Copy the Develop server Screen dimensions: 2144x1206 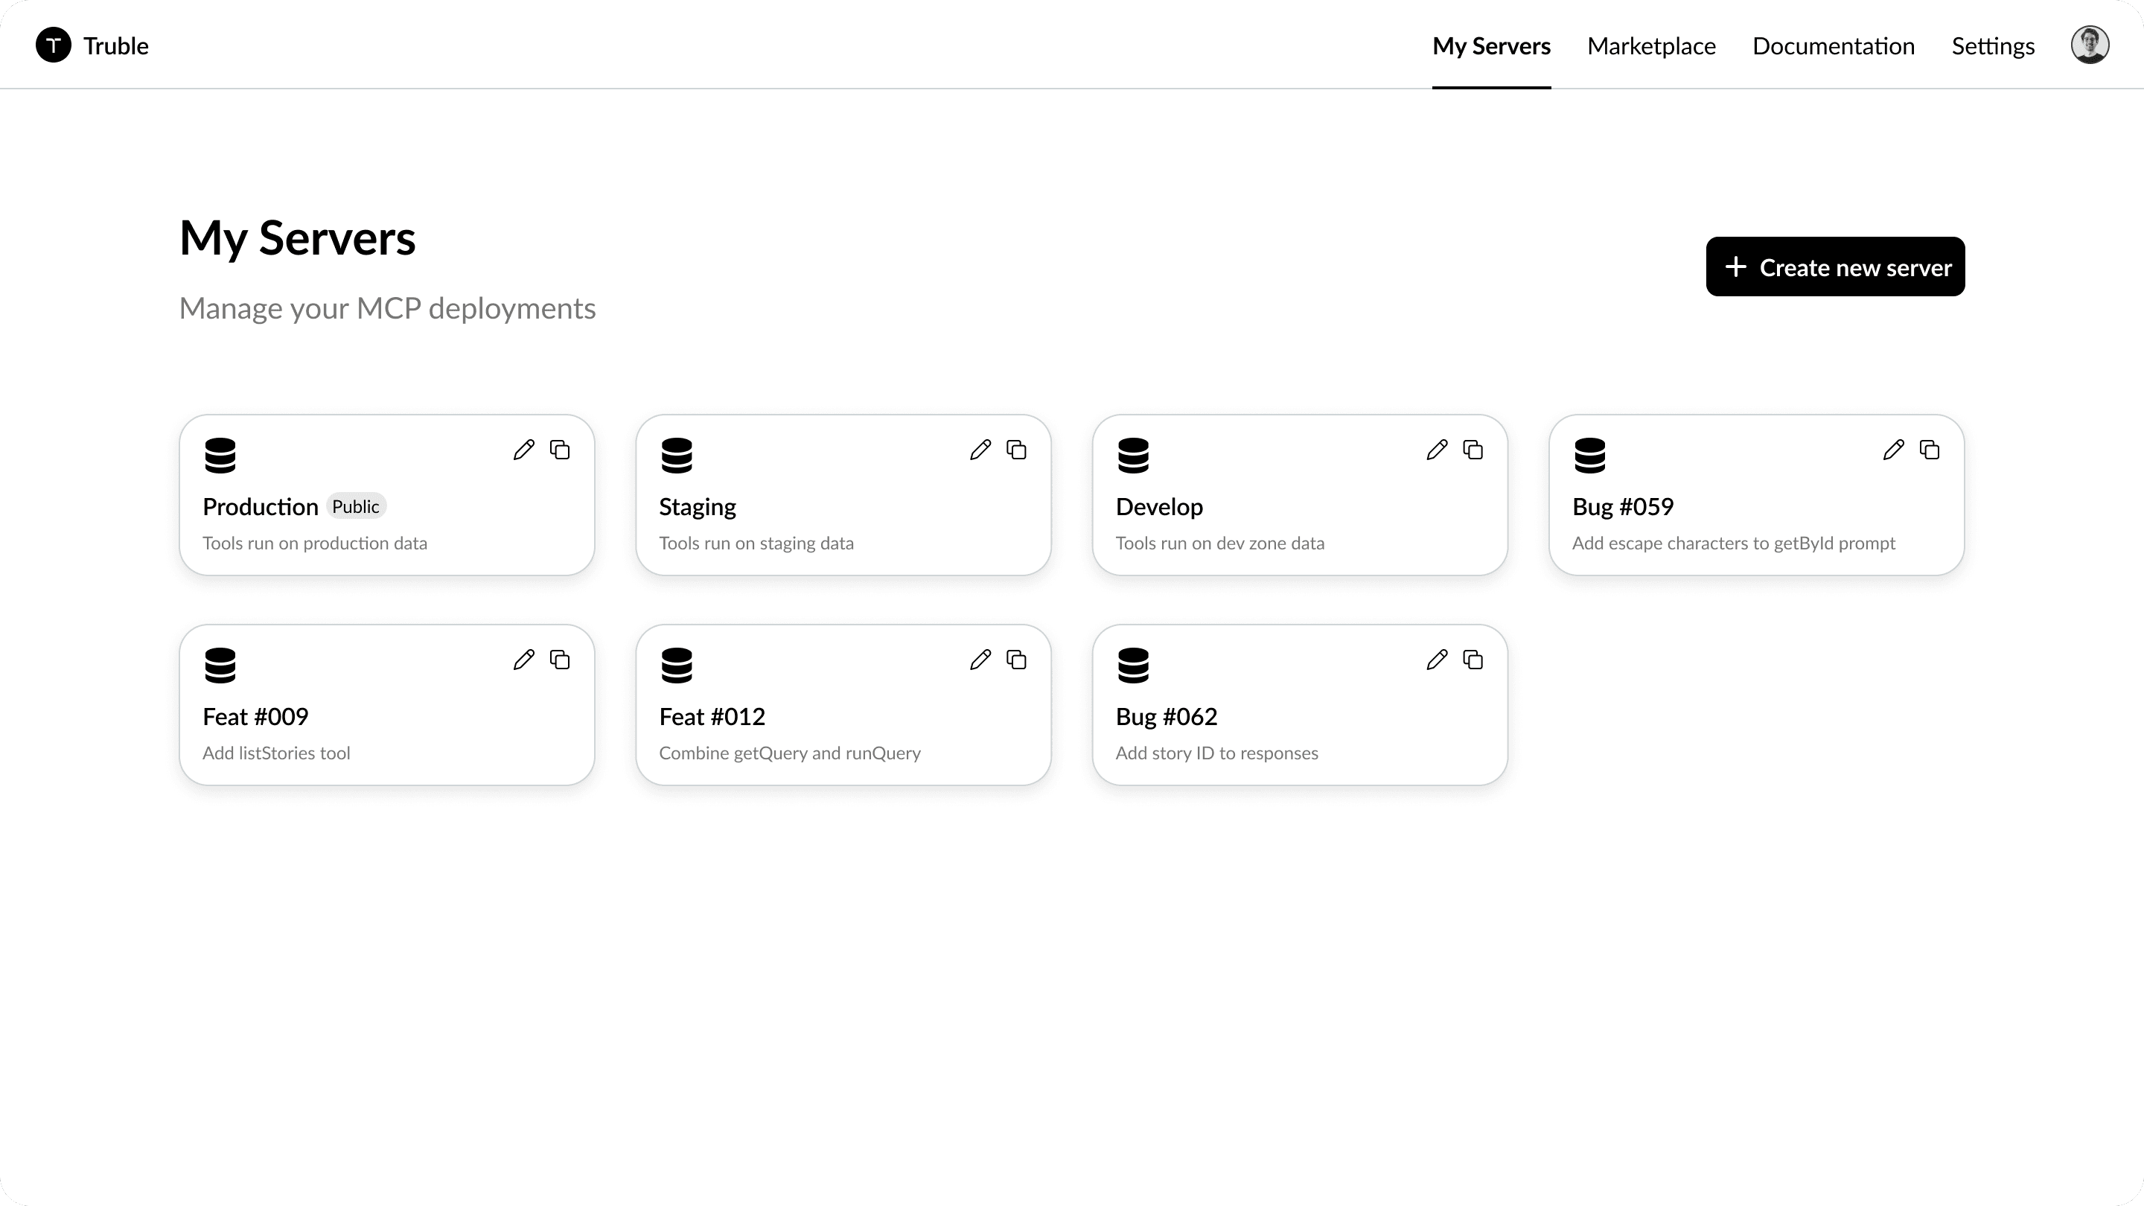[1473, 450]
